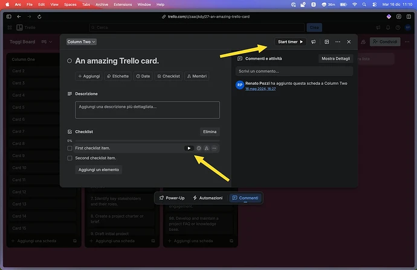Select the Automazioni tab

208,198
